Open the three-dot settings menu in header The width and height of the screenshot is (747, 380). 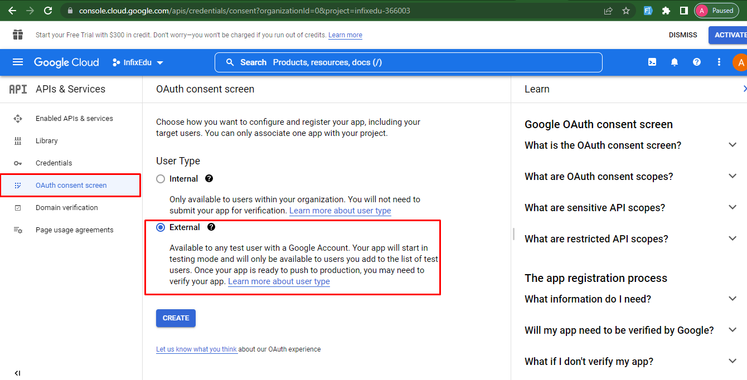point(719,62)
